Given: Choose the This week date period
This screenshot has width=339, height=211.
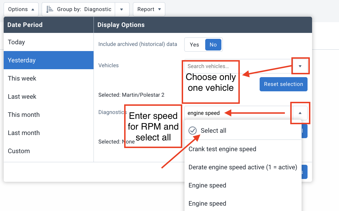Looking at the screenshot, I should click(49, 78).
